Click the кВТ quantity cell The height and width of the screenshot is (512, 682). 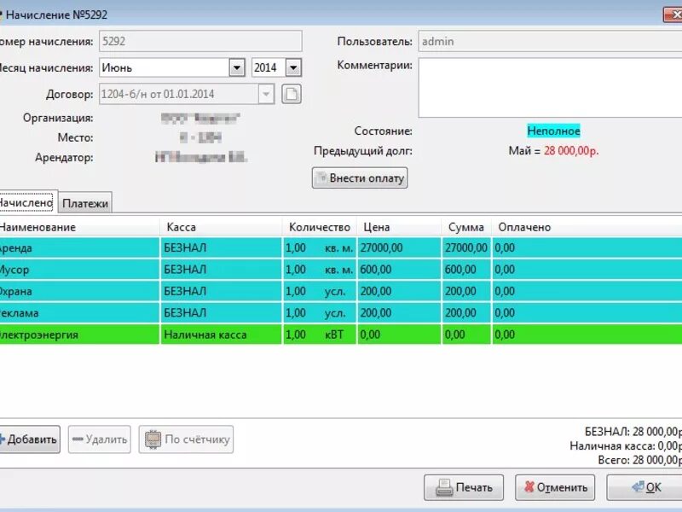click(320, 335)
